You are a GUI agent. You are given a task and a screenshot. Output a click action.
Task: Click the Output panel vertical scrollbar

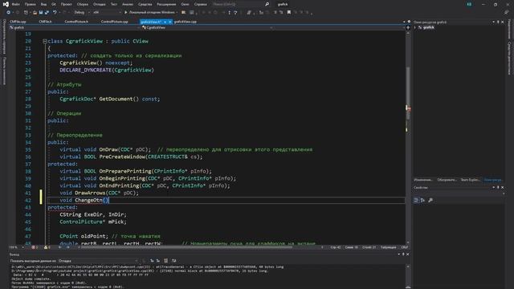(408, 276)
